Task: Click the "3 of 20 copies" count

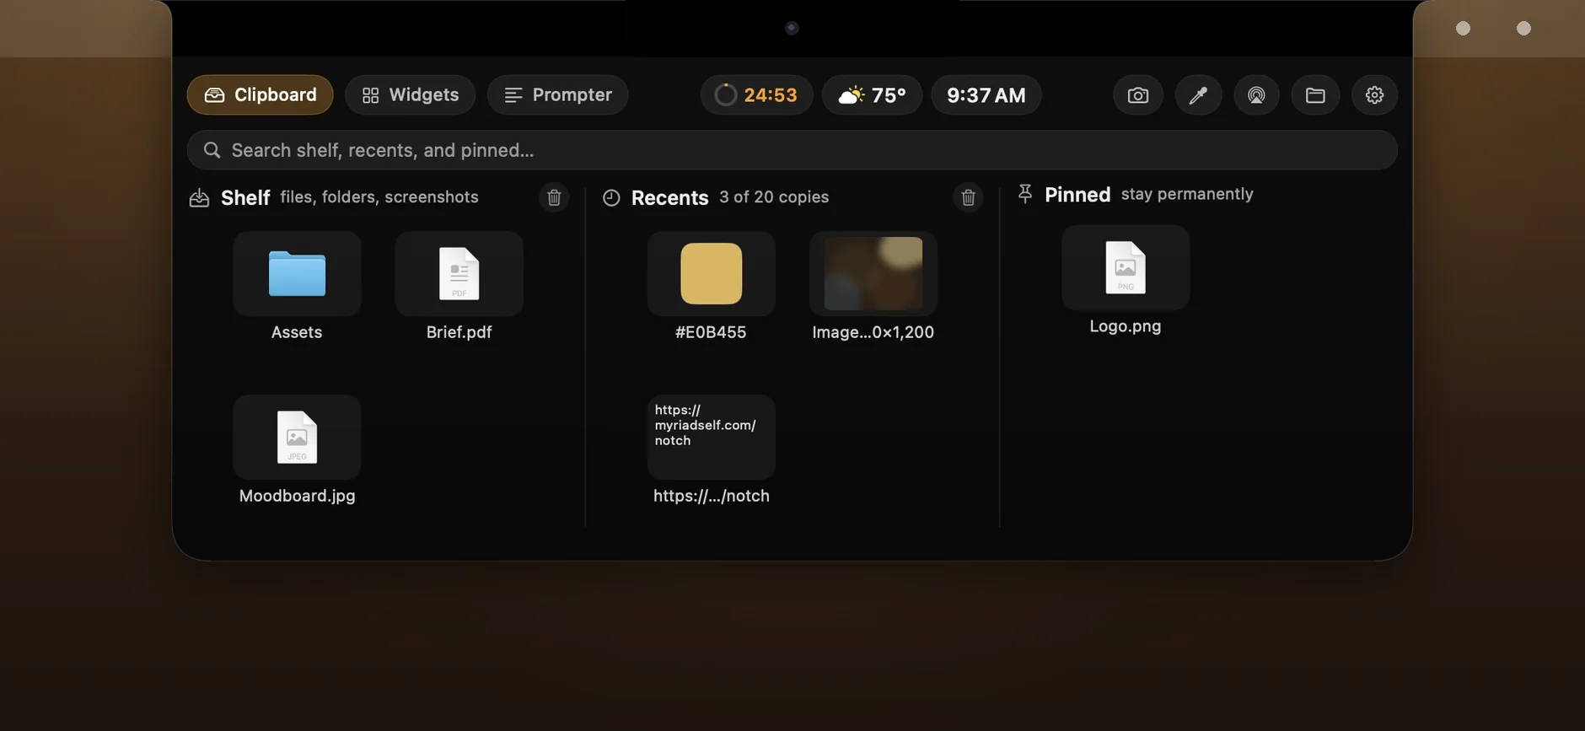Action: (774, 196)
